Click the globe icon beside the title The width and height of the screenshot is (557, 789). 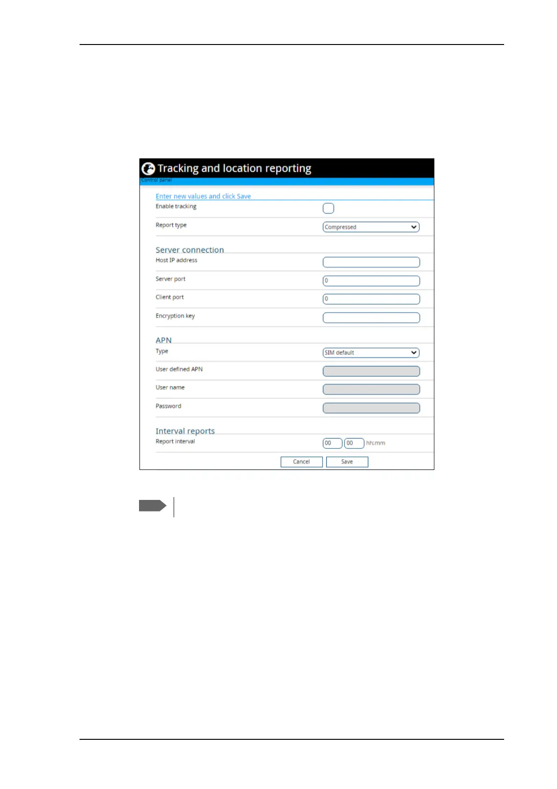[x=148, y=169]
